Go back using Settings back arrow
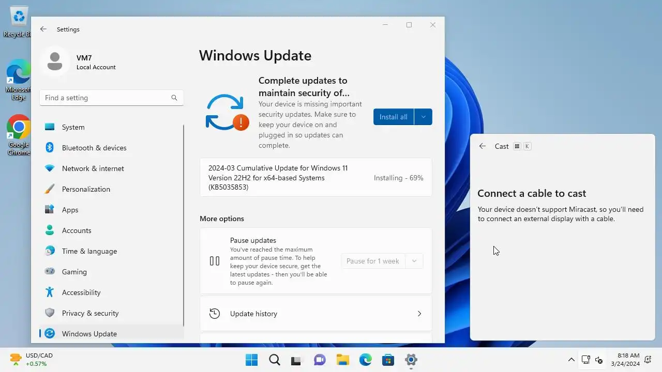Viewport: 662px width, 372px height. (43, 29)
